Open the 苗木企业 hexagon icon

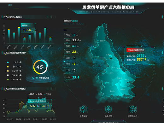(x=83, y=109)
